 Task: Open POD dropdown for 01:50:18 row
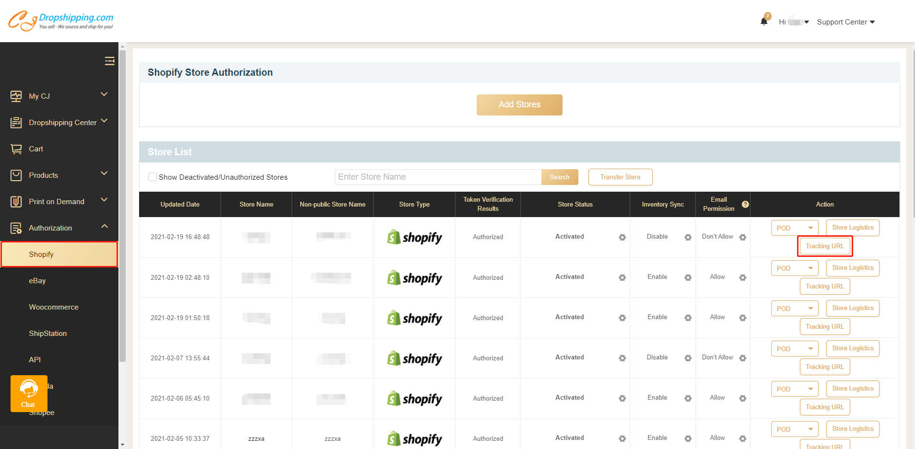click(x=795, y=309)
